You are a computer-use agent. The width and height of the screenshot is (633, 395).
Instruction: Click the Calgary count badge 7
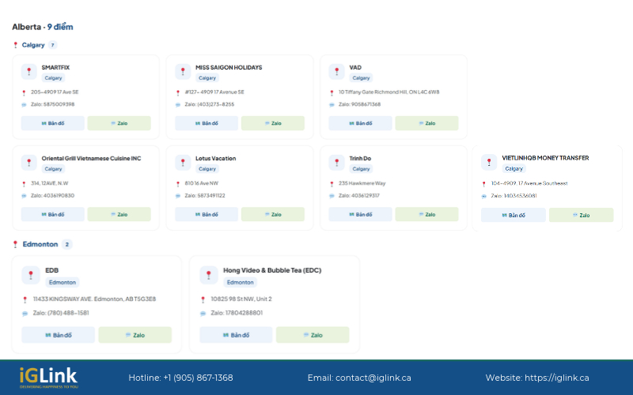point(52,45)
